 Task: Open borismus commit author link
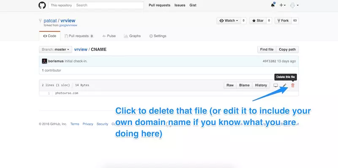(56, 61)
